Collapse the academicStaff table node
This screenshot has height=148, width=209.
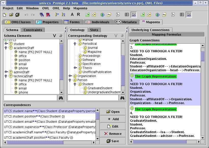pos(6,48)
